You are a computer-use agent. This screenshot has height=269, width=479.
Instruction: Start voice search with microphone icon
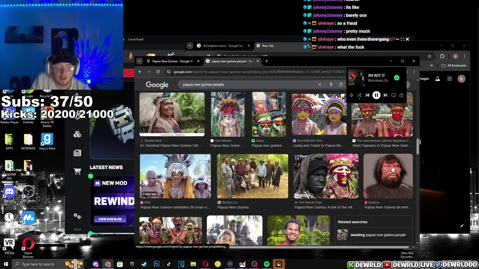[x=331, y=84]
